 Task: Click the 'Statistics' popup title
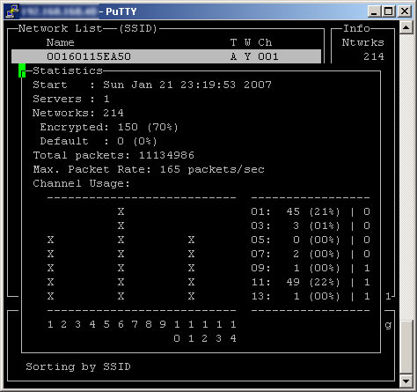(68, 70)
